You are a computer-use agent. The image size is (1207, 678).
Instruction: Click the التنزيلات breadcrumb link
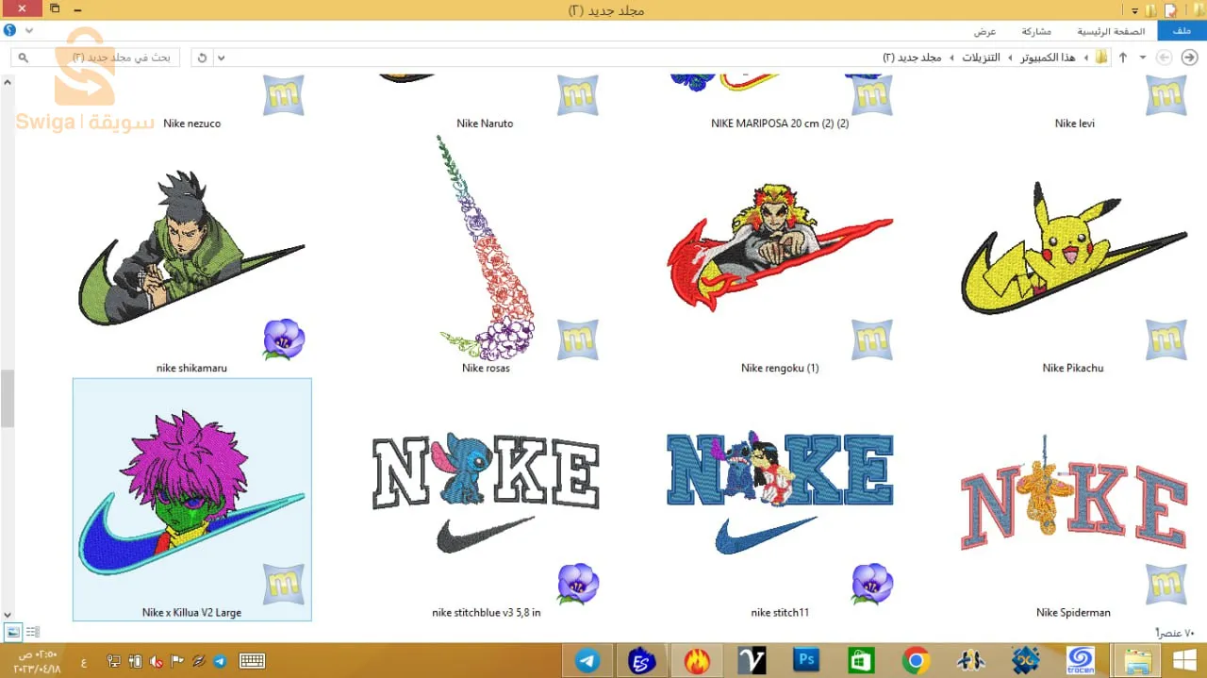coord(981,58)
